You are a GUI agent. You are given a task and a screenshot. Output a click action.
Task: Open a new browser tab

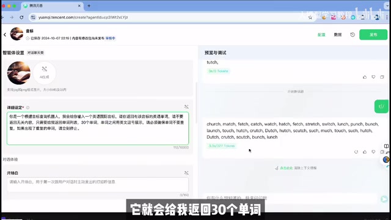(89, 5)
